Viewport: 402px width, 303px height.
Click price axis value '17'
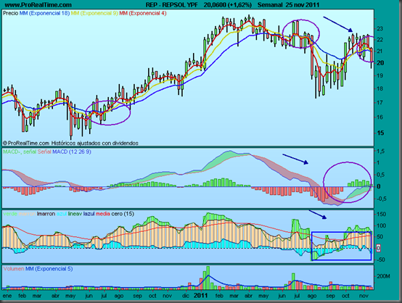380,102
